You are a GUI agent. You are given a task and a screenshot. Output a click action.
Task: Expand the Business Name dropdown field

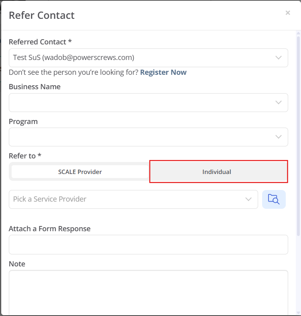click(x=148, y=102)
